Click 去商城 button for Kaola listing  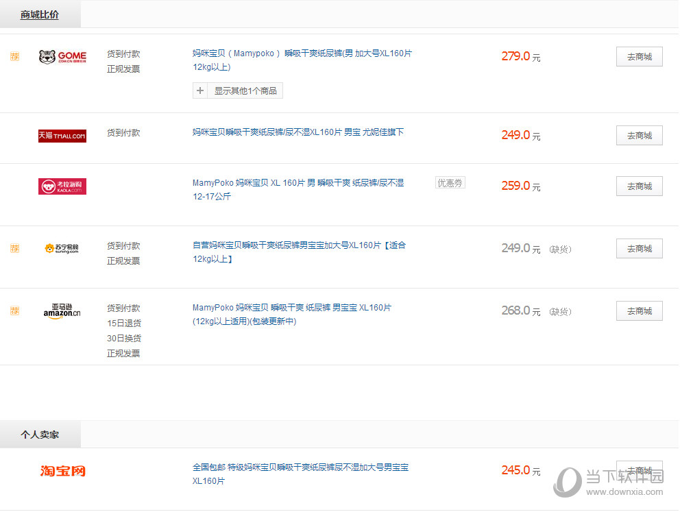click(639, 186)
